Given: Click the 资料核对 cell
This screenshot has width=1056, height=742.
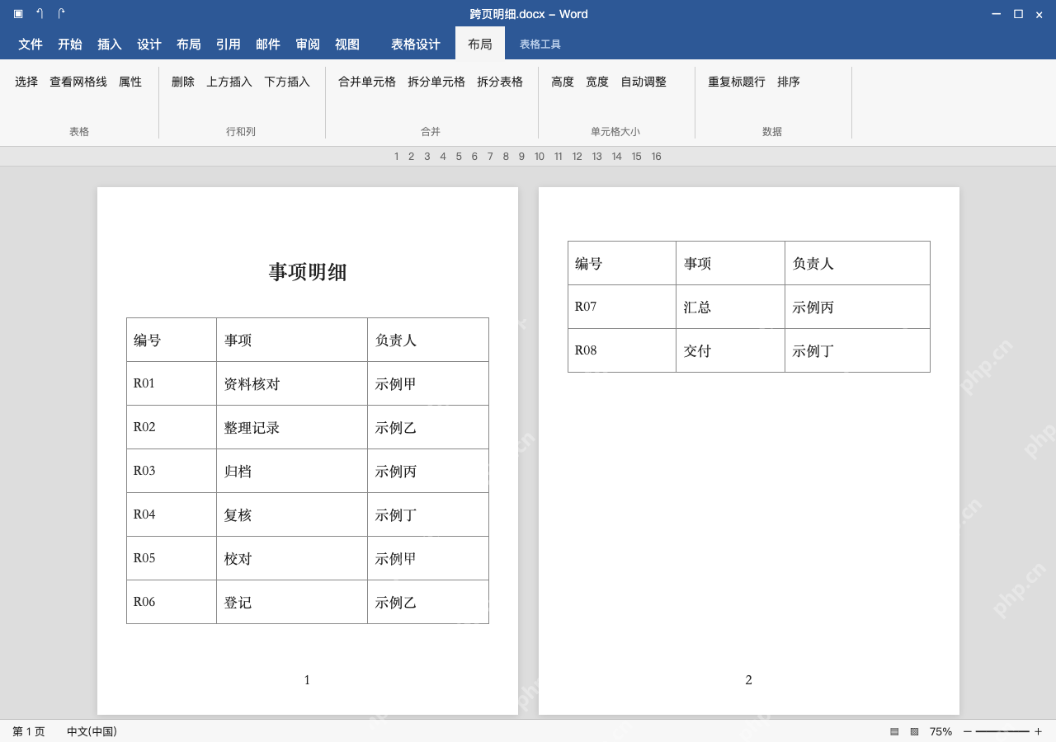Looking at the screenshot, I should click(x=292, y=383).
